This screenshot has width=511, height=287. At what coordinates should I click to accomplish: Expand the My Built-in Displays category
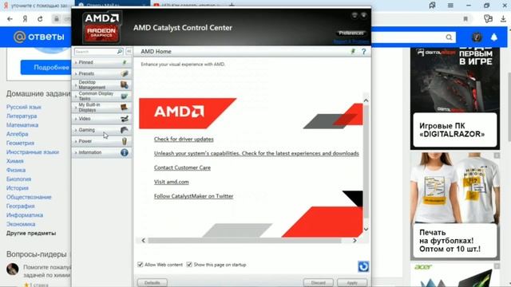click(x=101, y=108)
